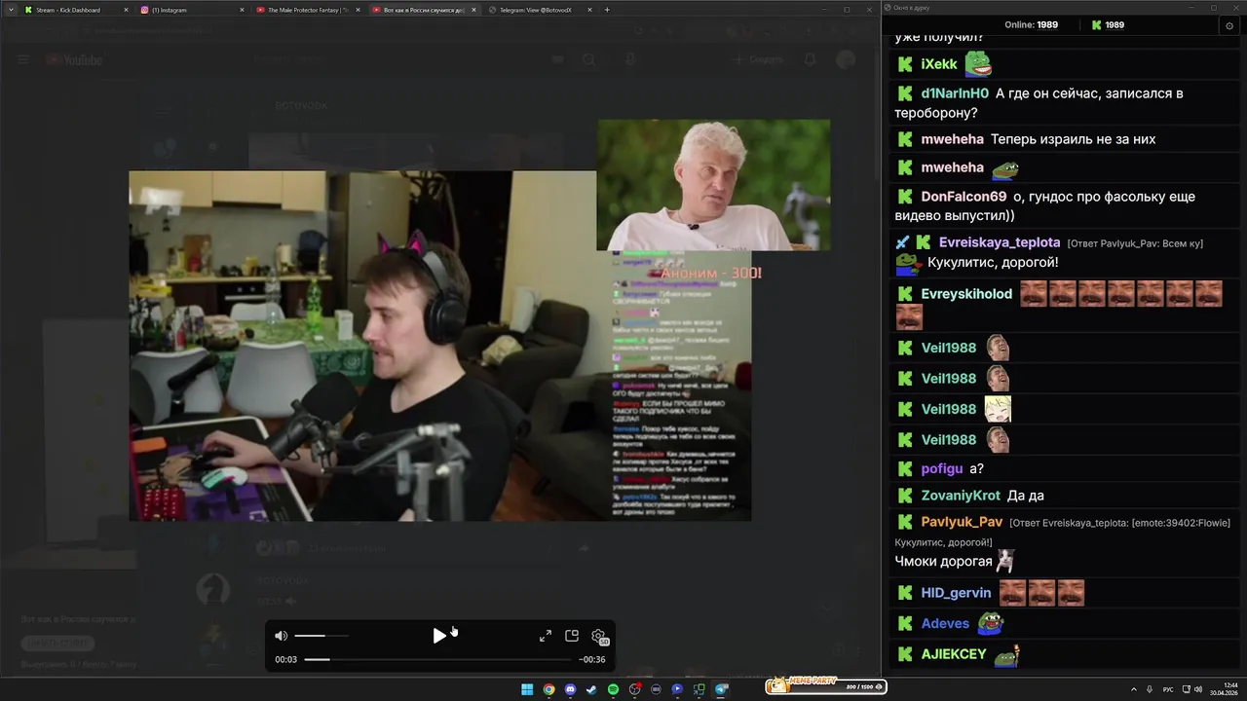Select username d1NarInH0 in chat
The width and height of the screenshot is (1247, 701).
(x=955, y=93)
